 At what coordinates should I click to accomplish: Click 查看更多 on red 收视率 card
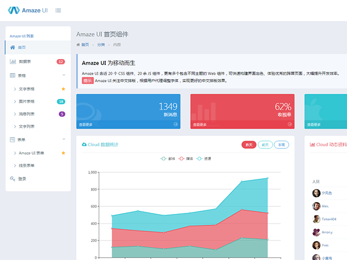coord(200,125)
